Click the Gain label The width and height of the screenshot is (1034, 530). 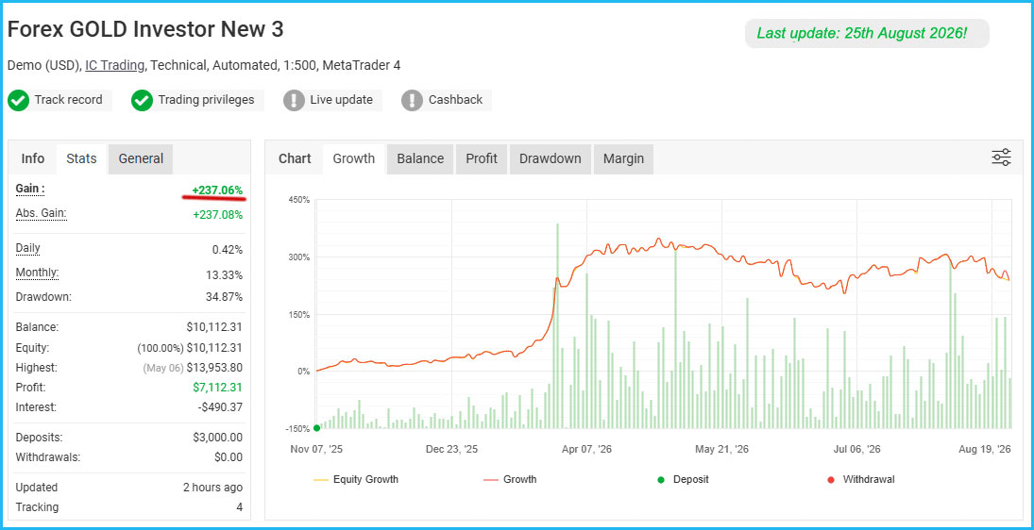tap(30, 189)
